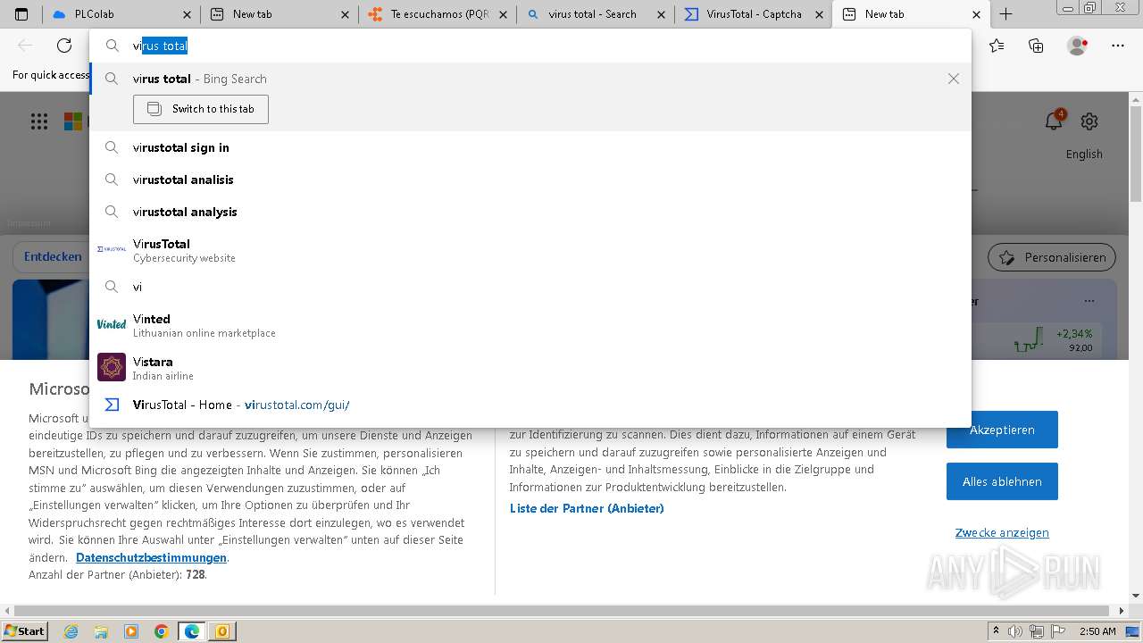1143x643 pixels.
Task: Close the VirusTotal - Captcha tab
Action: (817, 14)
